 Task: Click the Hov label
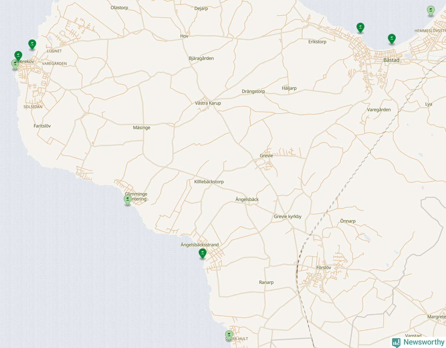point(184,36)
